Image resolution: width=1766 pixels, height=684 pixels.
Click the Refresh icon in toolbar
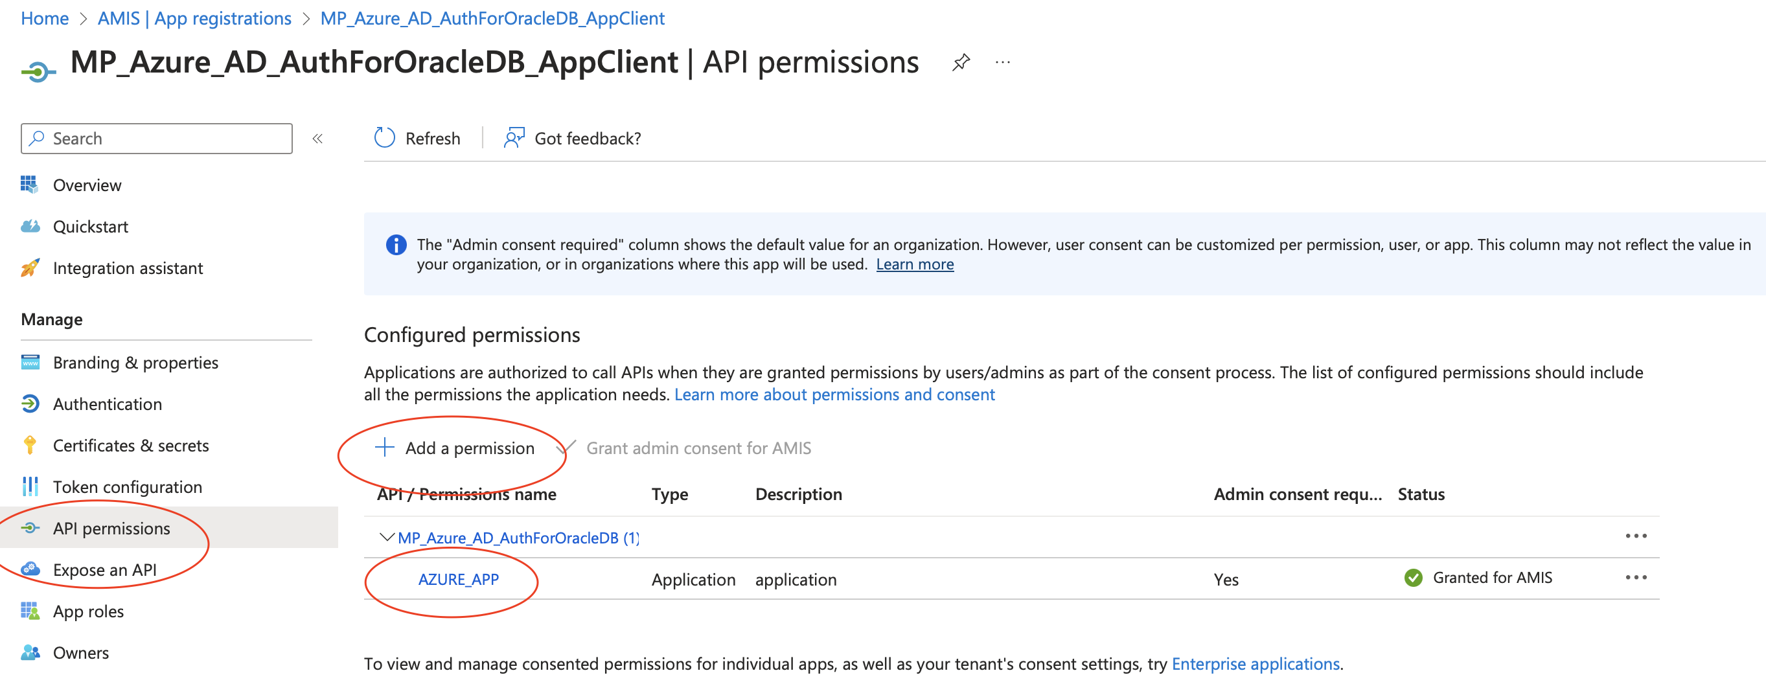pyautogui.click(x=385, y=139)
